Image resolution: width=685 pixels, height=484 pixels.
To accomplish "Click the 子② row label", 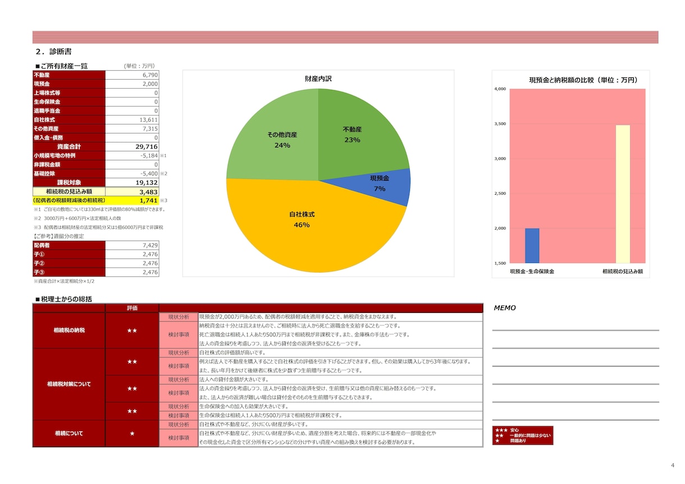I will pos(69,264).
